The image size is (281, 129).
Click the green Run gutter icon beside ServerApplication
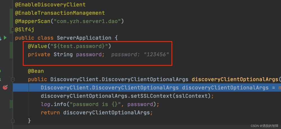pos(5,38)
